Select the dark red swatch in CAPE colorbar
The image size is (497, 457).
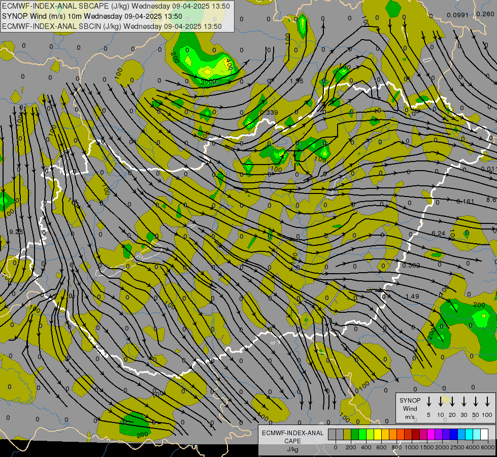pyautogui.click(x=416, y=434)
